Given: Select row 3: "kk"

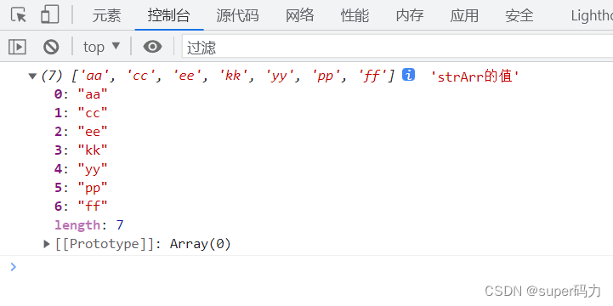Looking at the screenshot, I should (81, 150).
